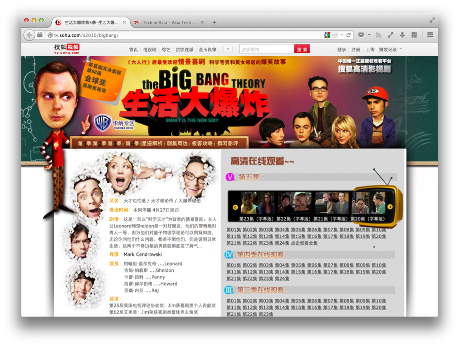The height and width of the screenshot is (346, 459).
Task: Click the red 搜索 search button
Action: point(302,49)
